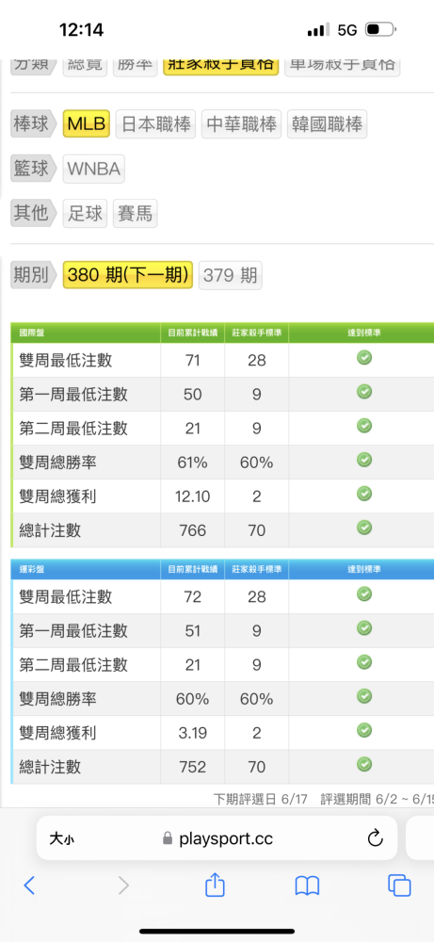
Task: Switch to 韓國職棒 tab
Action: [328, 124]
